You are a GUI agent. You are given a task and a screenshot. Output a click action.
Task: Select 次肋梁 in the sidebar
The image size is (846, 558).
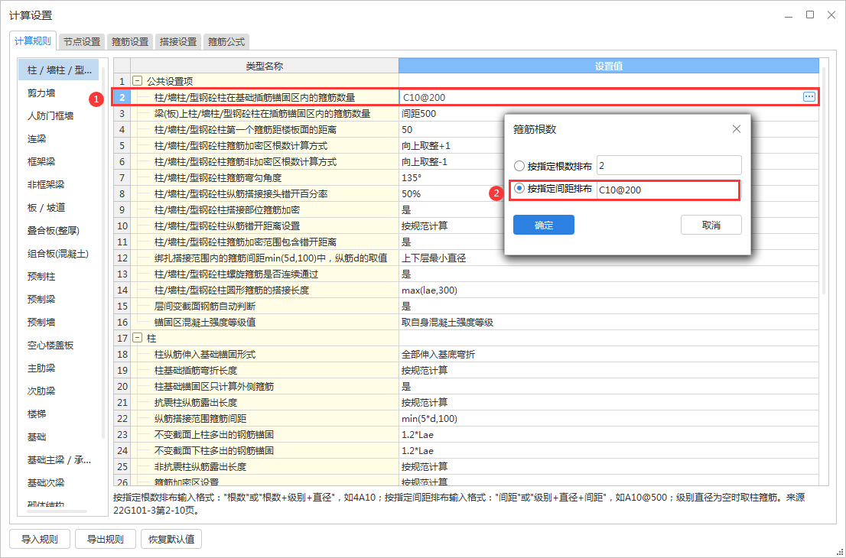pyautogui.click(x=41, y=391)
